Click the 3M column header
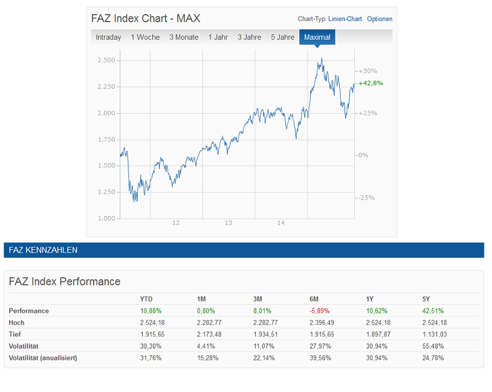This screenshot has height=392, width=492. click(257, 299)
